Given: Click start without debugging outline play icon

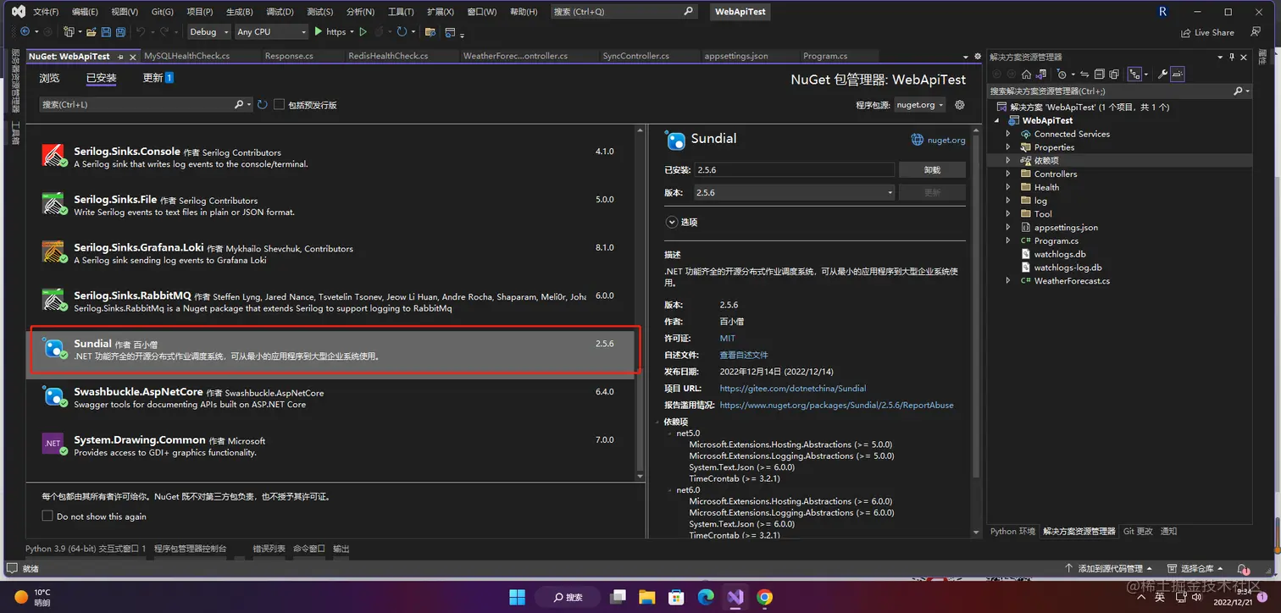Looking at the screenshot, I should (363, 32).
